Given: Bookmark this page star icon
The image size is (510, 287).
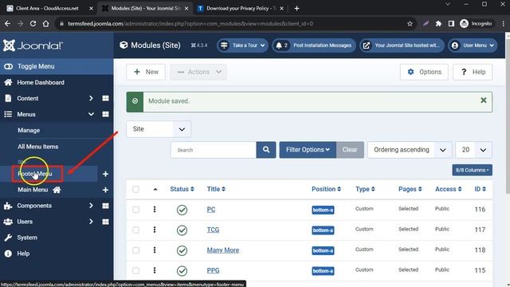Looking at the screenshot, I should [410, 23].
